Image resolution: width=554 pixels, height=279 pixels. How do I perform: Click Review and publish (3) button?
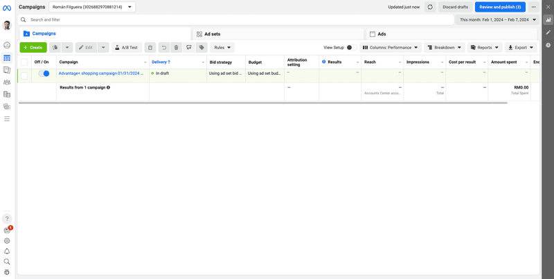500,7
